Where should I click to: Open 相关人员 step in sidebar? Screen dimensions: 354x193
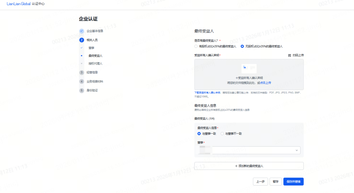(x=92, y=40)
